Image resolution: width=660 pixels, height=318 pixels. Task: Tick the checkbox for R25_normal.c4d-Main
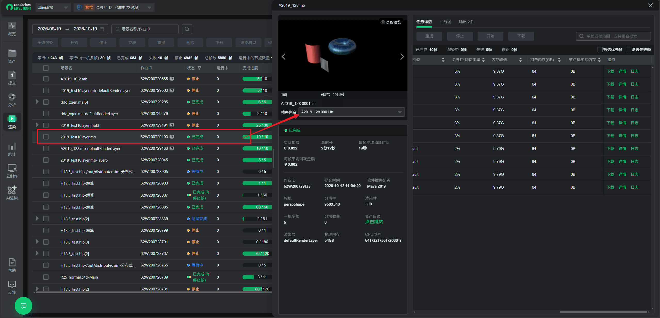(x=46, y=277)
